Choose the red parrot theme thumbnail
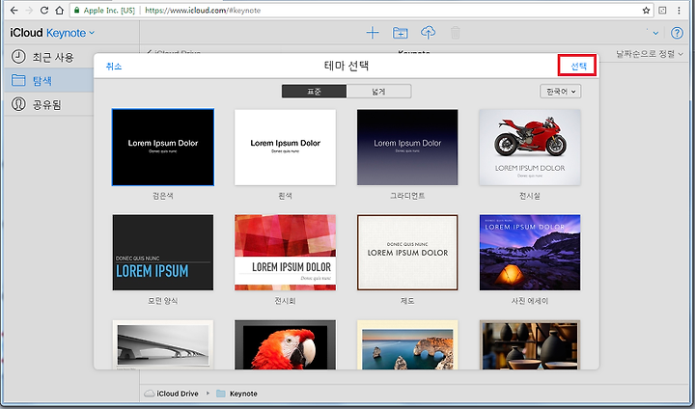The height and width of the screenshot is (409, 695). (x=285, y=344)
